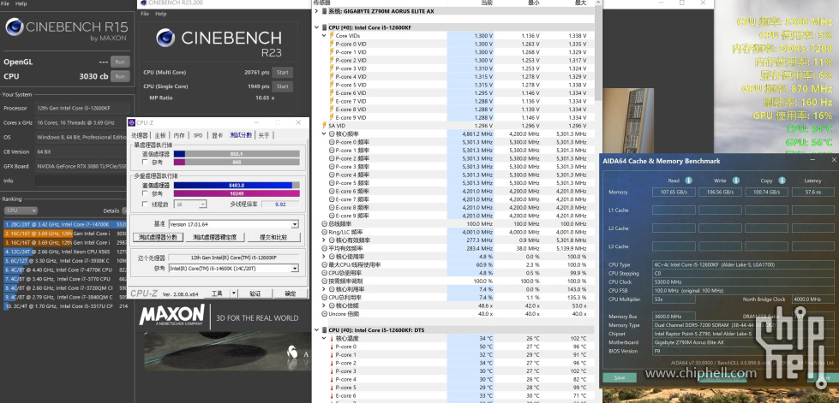The image size is (839, 403).
Task: Click the clock icon beside CPU总使用率
Action: (324, 273)
